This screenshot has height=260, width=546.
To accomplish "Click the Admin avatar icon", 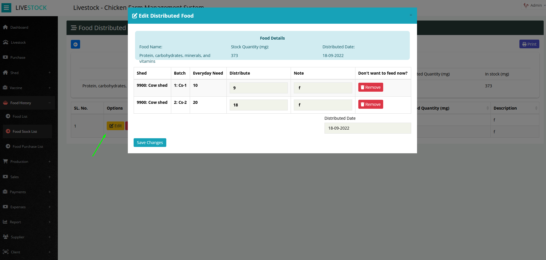I will click(526, 5).
